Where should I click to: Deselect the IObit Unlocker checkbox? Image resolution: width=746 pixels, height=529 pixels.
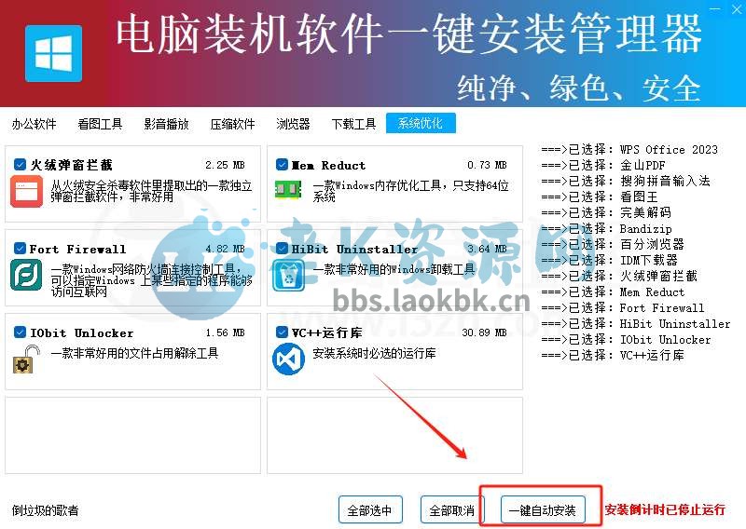pos(20,332)
